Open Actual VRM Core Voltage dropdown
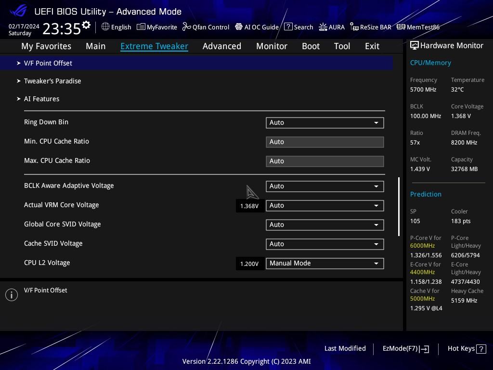Screen dimensions: 493x370 point(325,206)
